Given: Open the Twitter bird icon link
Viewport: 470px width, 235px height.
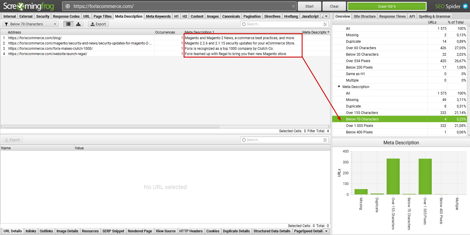Looking at the screenshot, I should pos(465,6).
